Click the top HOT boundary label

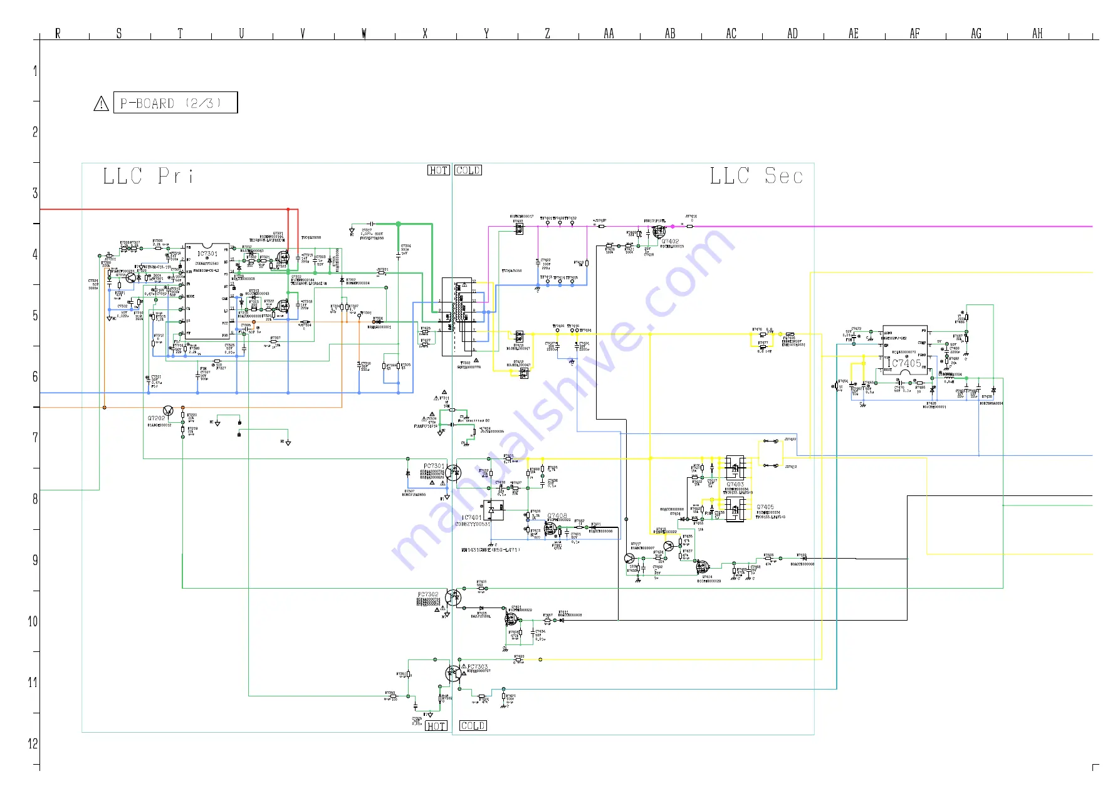[x=439, y=170]
